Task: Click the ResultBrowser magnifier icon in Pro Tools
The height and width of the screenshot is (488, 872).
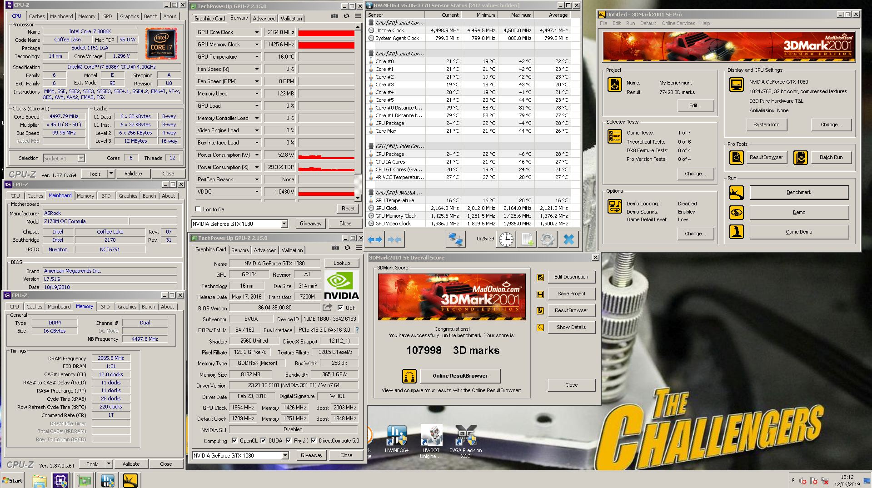Action: 737,158
